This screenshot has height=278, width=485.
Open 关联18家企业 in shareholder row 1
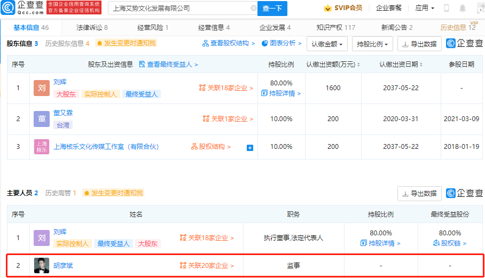[226, 88]
